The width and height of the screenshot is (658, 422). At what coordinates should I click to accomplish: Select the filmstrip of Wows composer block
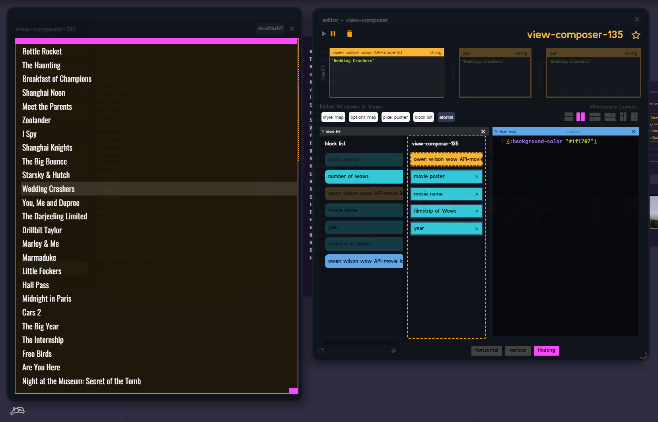tap(446, 211)
